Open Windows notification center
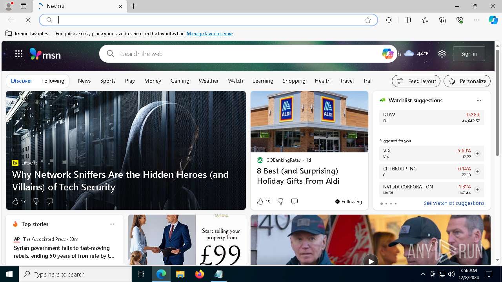Image resolution: width=502 pixels, height=282 pixels. (x=489, y=274)
